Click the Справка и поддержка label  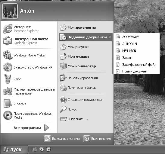click(x=85, y=100)
